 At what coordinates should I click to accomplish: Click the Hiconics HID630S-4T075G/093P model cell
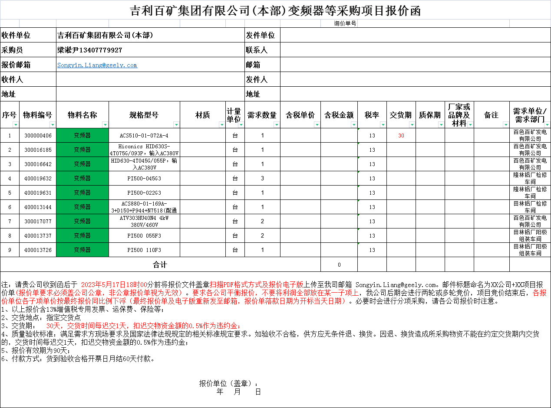click(144, 150)
